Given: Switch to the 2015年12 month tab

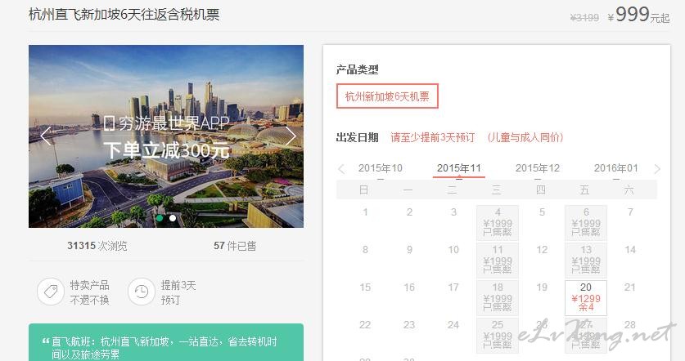Looking at the screenshot, I should [538, 168].
